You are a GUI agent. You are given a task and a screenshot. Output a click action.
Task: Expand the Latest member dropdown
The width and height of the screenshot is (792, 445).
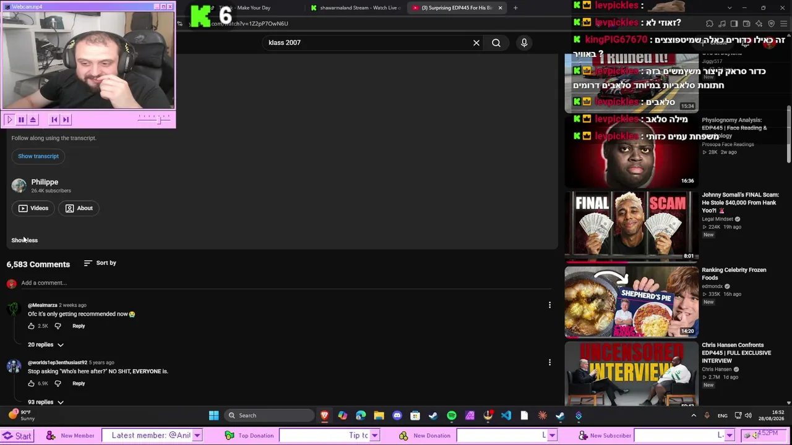pos(197,436)
